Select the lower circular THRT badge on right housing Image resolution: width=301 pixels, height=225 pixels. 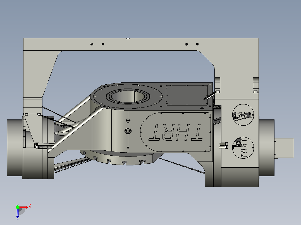(243, 148)
